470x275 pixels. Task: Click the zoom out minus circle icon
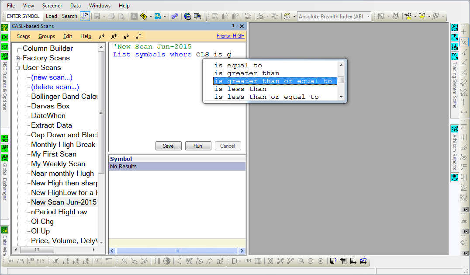[x=311, y=261]
